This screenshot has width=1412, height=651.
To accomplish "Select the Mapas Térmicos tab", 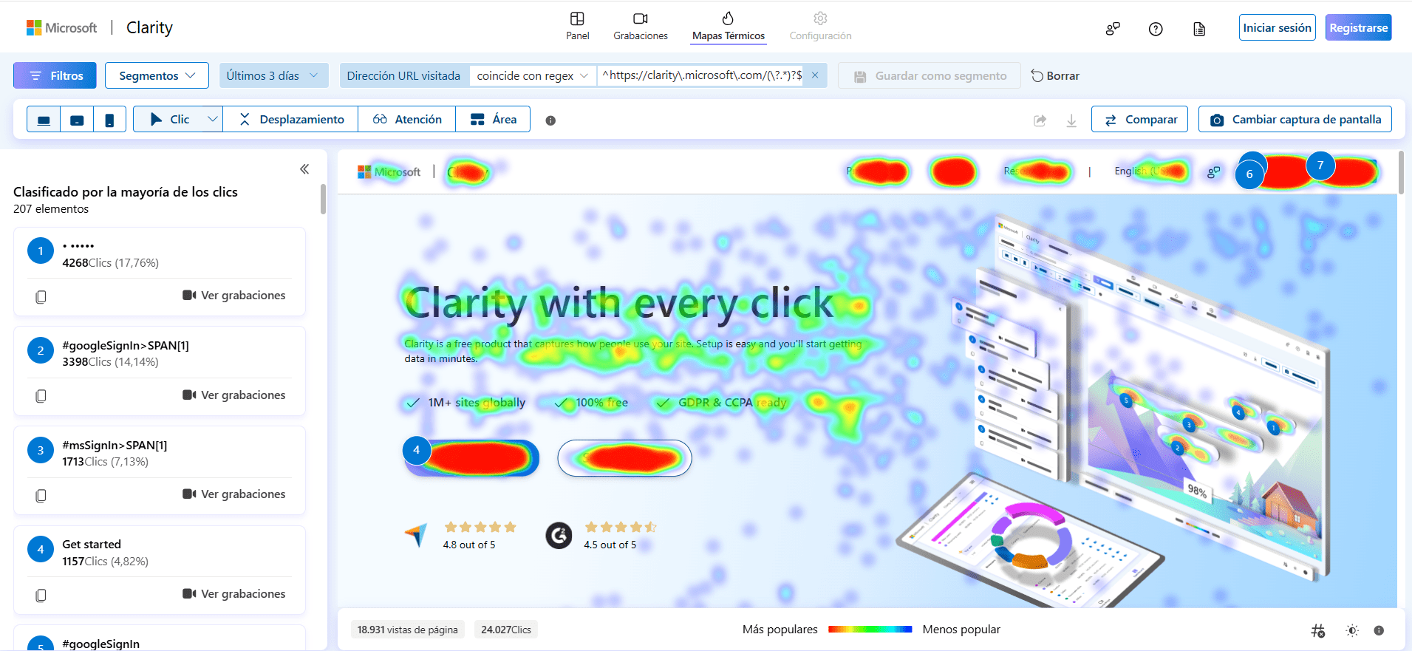I will click(x=728, y=27).
